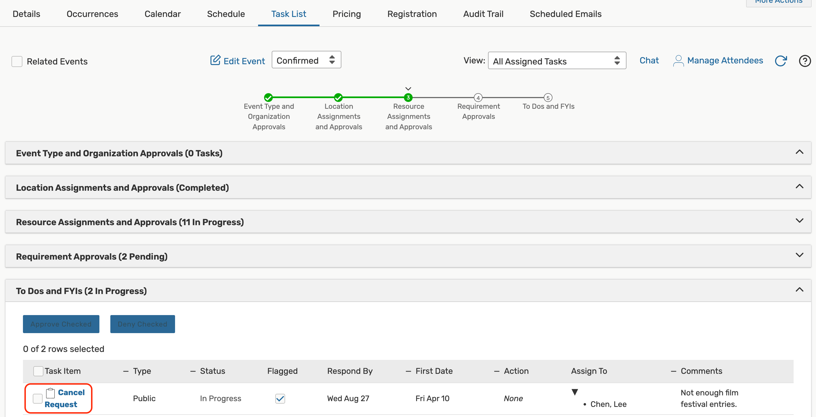Enable the Related Events checkbox
Image resolution: width=816 pixels, height=417 pixels.
[17, 61]
